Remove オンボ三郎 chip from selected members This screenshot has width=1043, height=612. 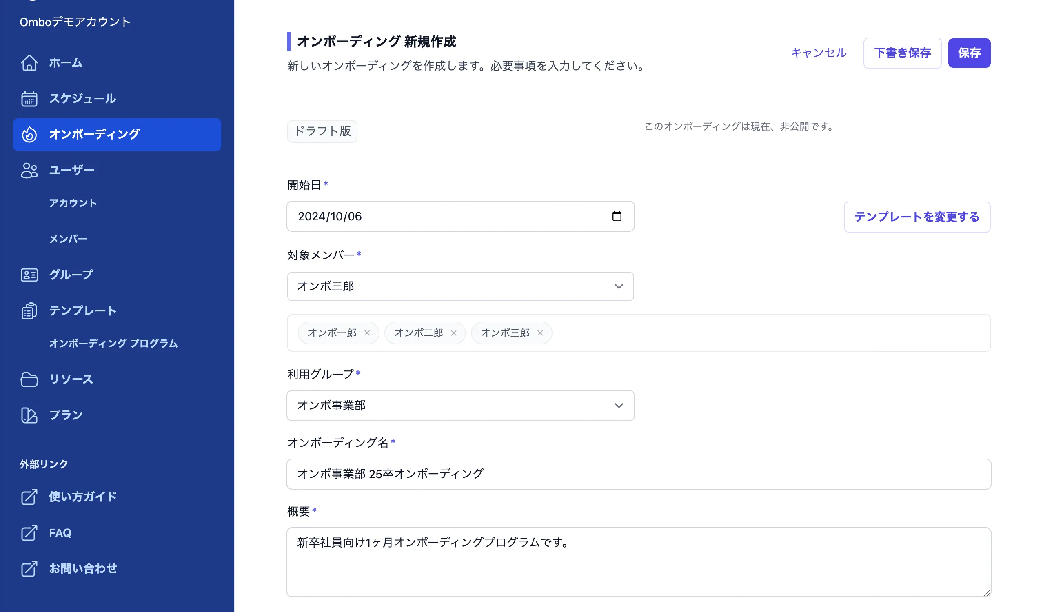coord(540,333)
